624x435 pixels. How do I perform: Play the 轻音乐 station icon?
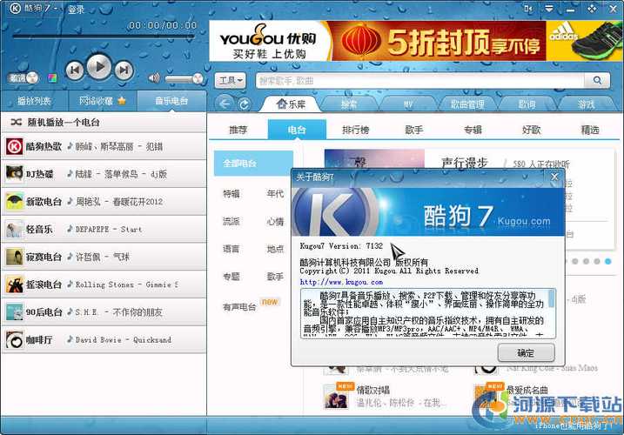click(14, 229)
